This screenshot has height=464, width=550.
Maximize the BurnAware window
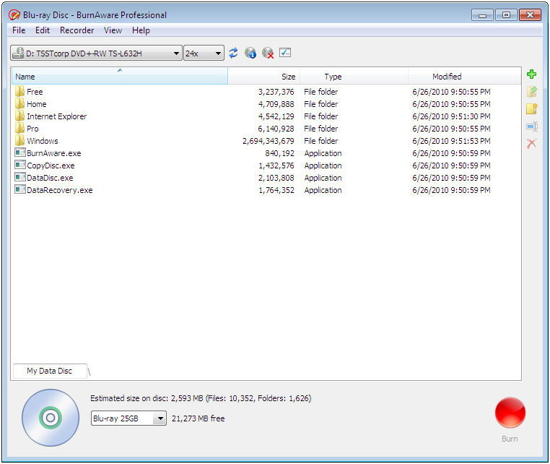pyautogui.click(x=506, y=14)
